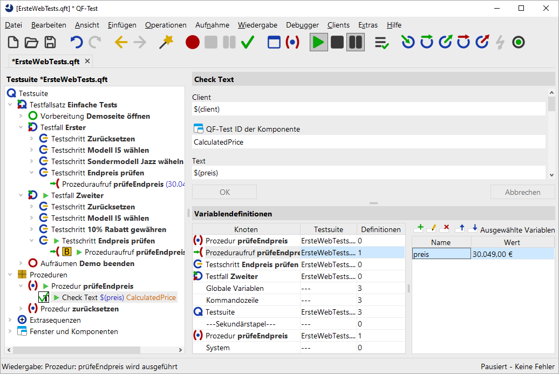Go back with the yellow left arrow
The height and width of the screenshot is (374, 559).
pyautogui.click(x=121, y=42)
